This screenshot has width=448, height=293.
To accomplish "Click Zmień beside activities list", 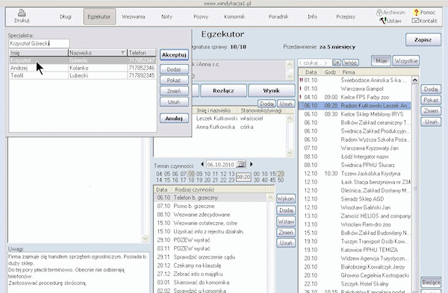I will (286, 232).
